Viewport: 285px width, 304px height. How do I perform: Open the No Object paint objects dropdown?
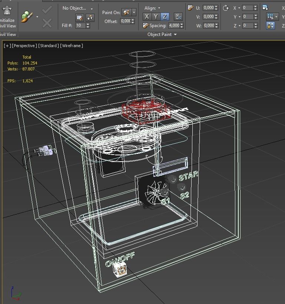coord(77,8)
